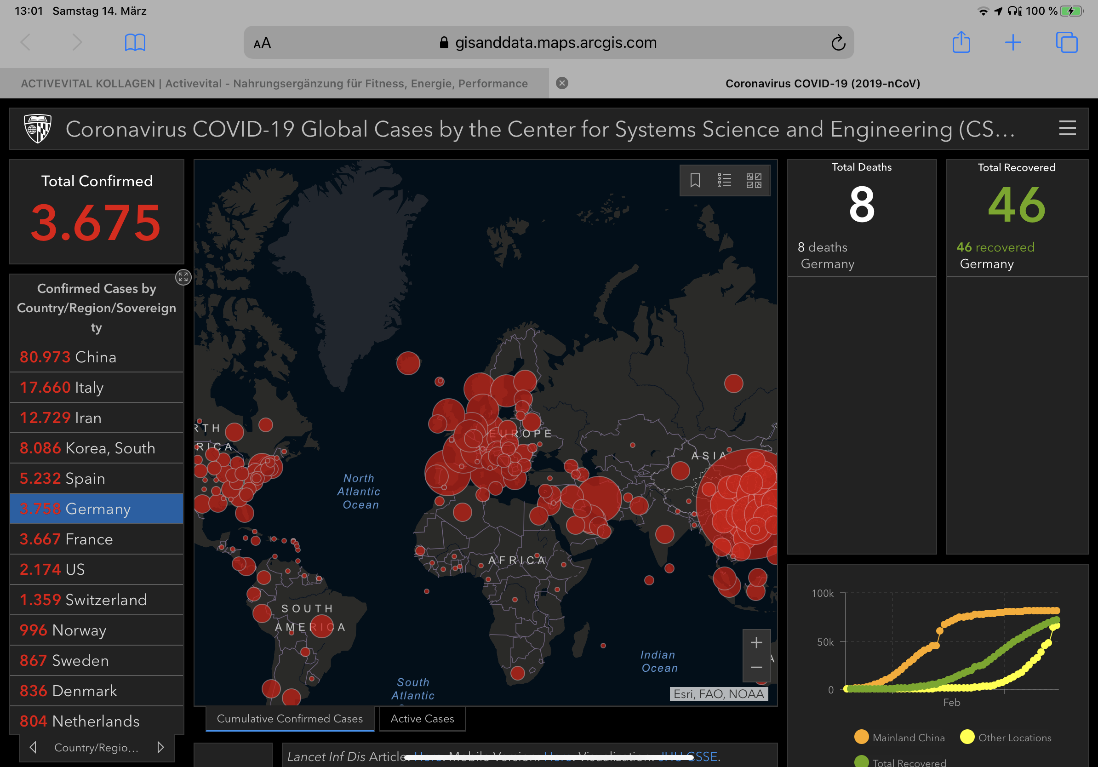Image resolution: width=1098 pixels, height=767 pixels.
Task: Switch to Active Cases tab
Action: (422, 718)
